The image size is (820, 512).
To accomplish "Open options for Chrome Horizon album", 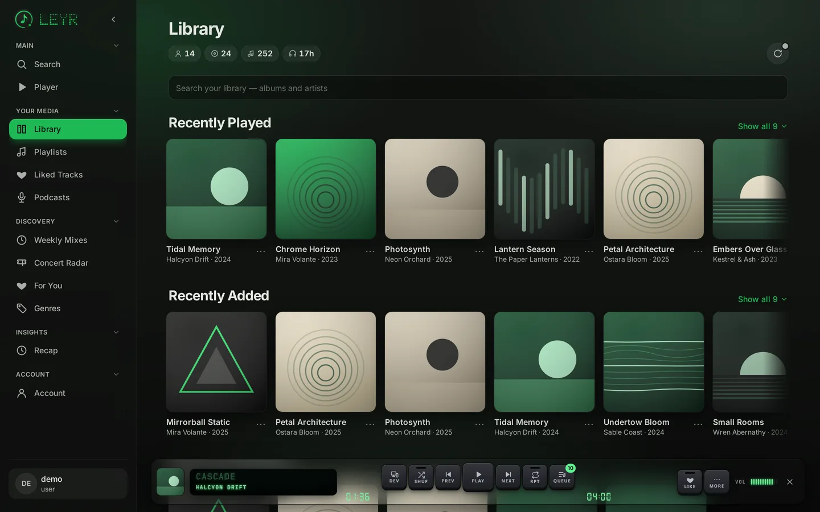I will 370,251.
